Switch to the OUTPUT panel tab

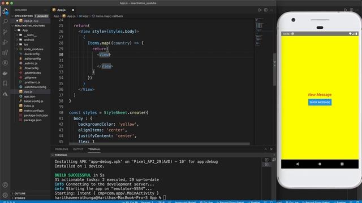pos(78,149)
